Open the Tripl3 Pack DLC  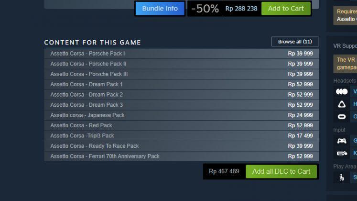(182, 135)
